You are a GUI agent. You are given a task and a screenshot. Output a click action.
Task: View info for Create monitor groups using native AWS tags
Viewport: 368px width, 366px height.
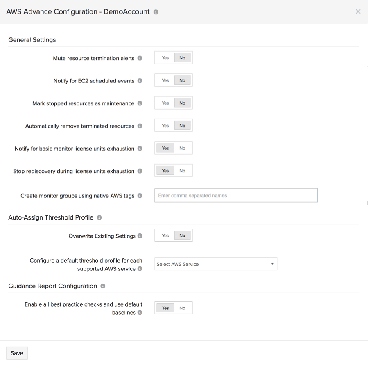(140, 196)
